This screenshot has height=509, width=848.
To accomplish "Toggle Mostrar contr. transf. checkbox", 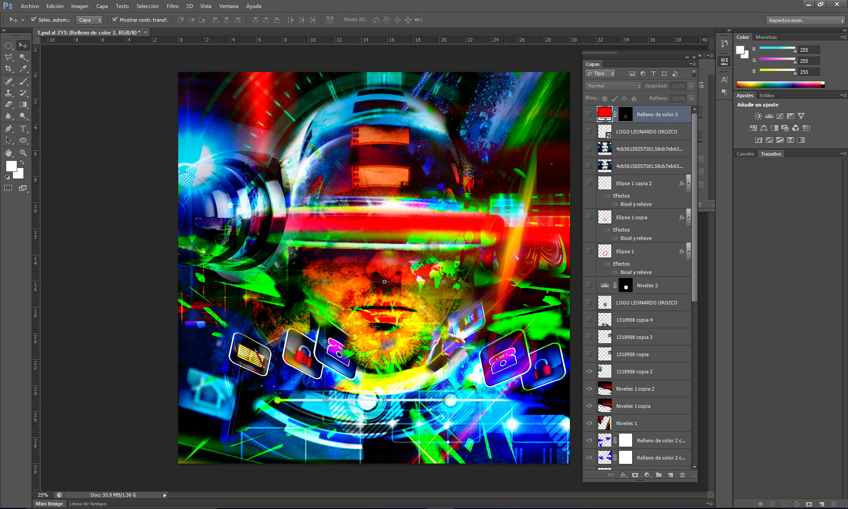I will tap(115, 20).
